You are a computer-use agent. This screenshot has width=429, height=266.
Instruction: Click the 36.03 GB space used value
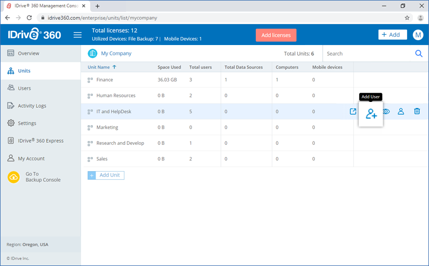coord(167,79)
